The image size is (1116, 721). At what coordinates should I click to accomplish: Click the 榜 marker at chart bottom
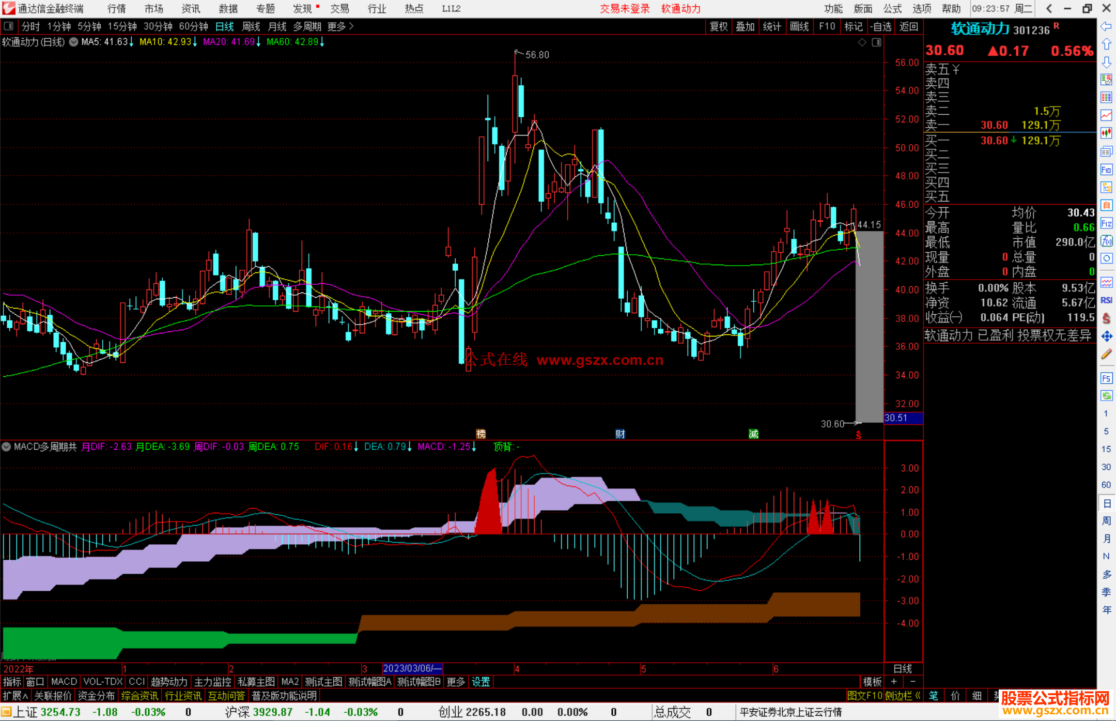pos(481,434)
